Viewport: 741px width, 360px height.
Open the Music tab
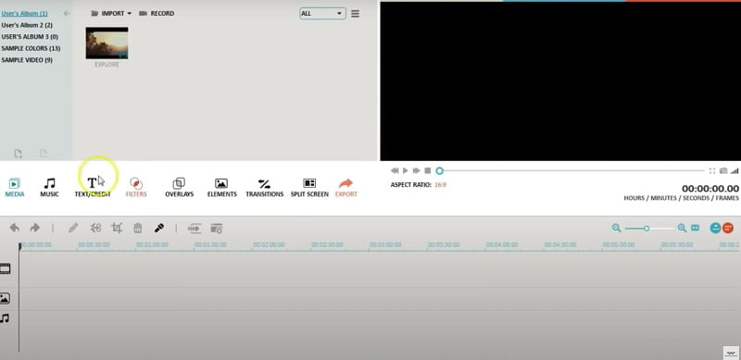click(49, 188)
